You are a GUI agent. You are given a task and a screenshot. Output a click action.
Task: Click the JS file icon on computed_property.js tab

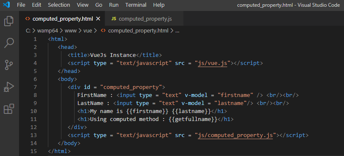(114, 19)
